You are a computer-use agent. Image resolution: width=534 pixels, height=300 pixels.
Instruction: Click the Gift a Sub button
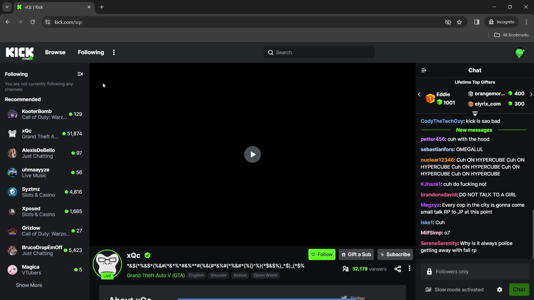pyautogui.click(x=356, y=254)
